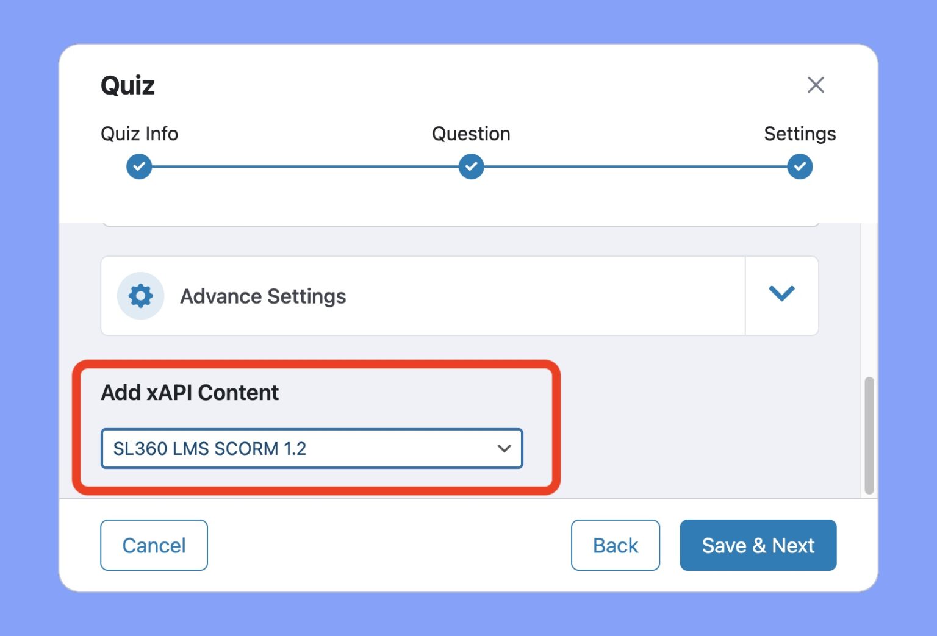Click the Quiz Info completed checkmark icon
The height and width of the screenshot is (636, 937).
[138, 166]
